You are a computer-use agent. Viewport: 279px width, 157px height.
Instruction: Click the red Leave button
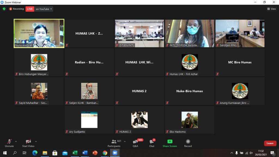270,143
